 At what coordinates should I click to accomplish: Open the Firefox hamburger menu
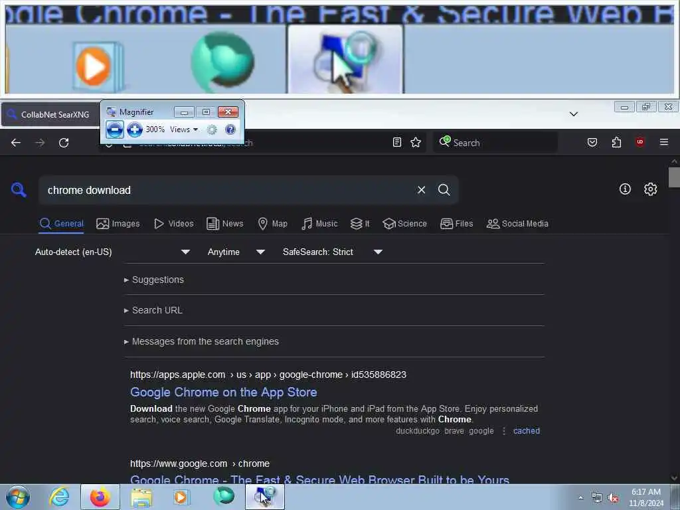pos(664,142)
